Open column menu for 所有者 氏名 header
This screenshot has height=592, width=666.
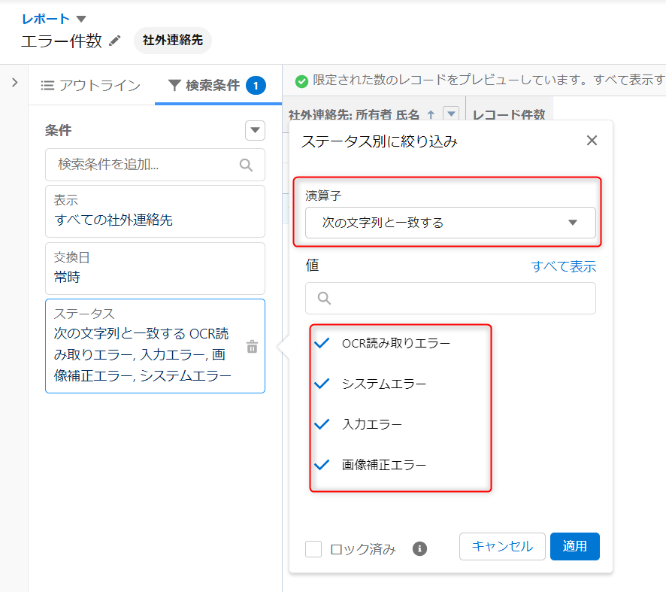[x=451, y=114]
